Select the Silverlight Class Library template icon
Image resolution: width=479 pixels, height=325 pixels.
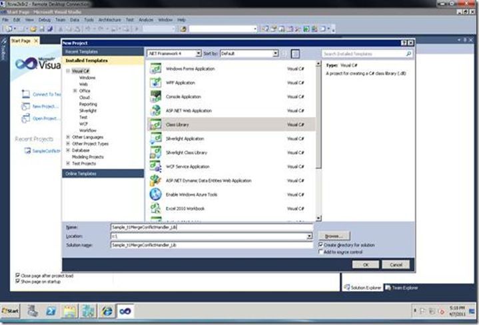tap(155, 153)
